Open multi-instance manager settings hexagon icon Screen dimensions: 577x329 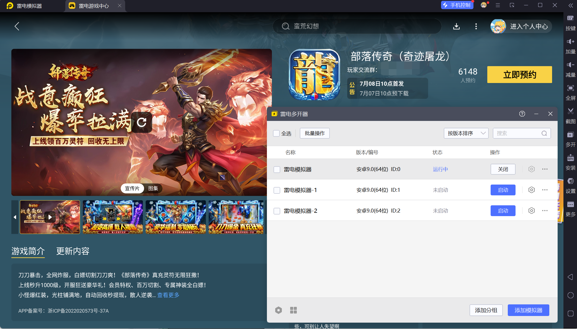[279, 310]
